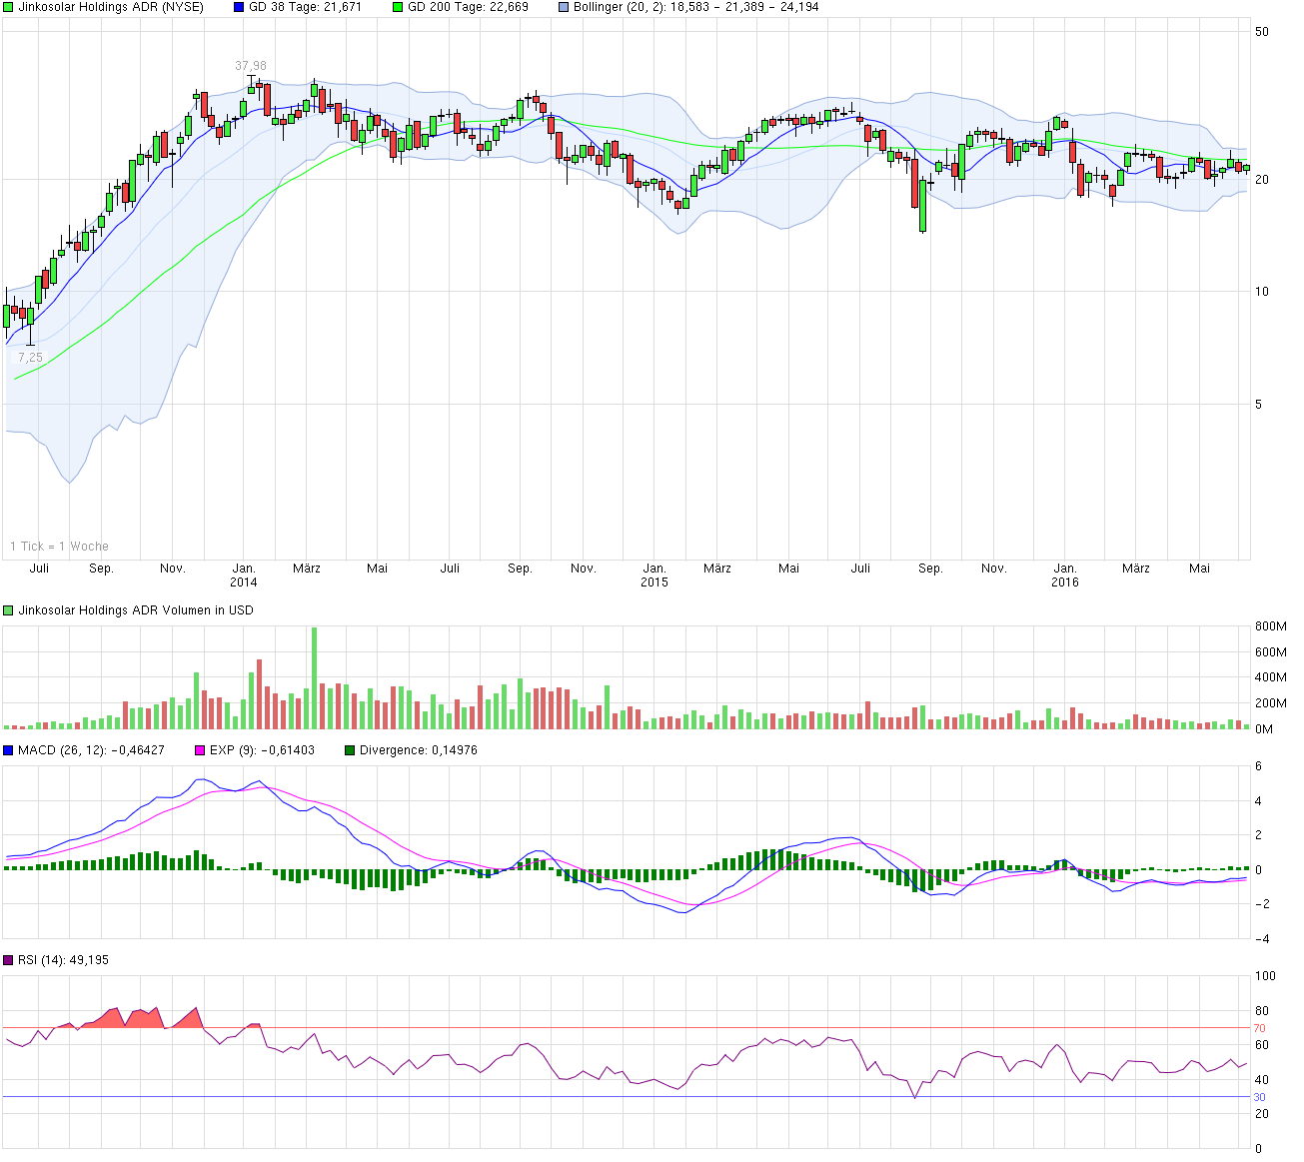Click the magenta EXP (9) legend swatch
The width and height of the screenshot is (1304, 1162).
pos(199,750)
